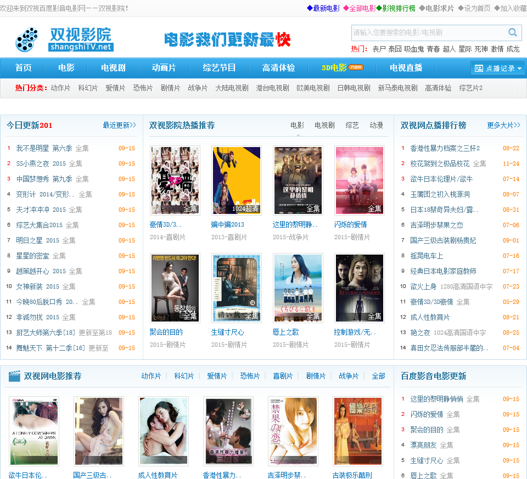Click 舞魅天下 第十二季[16] list entry

[51, 348]
